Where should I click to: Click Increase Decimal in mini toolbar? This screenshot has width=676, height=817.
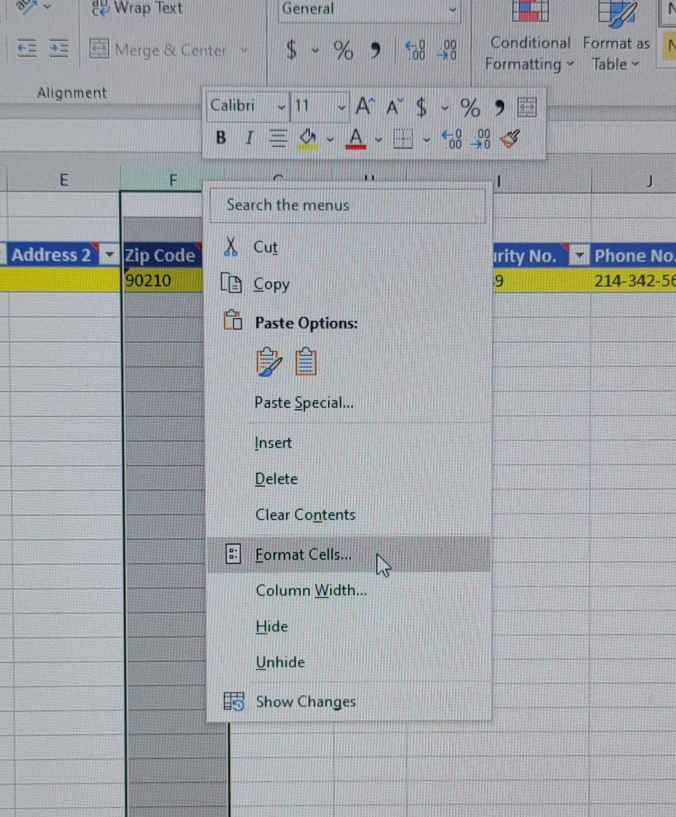451,139
